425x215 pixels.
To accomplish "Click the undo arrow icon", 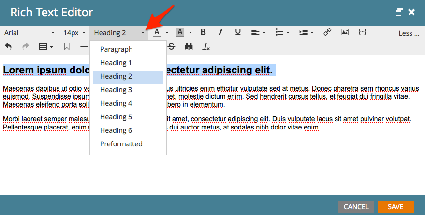I will tap(8, 46).
